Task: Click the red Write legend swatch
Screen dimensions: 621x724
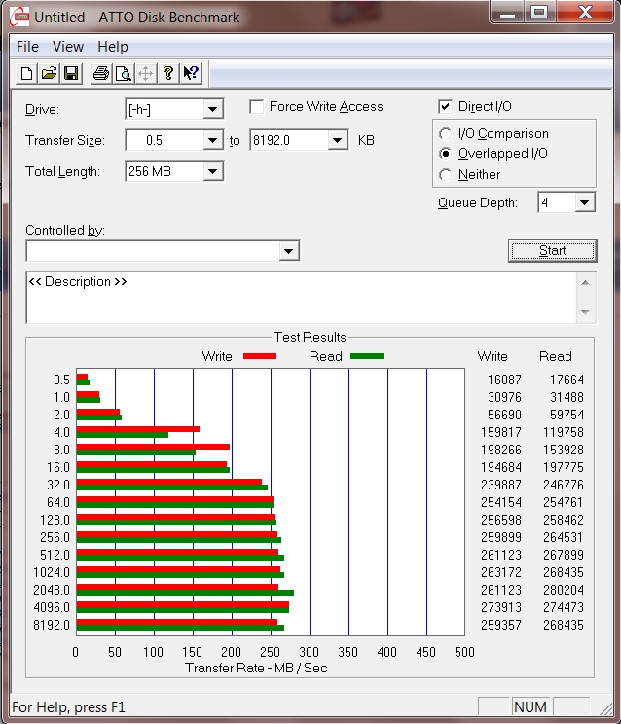Action: [x=260, y=356]
